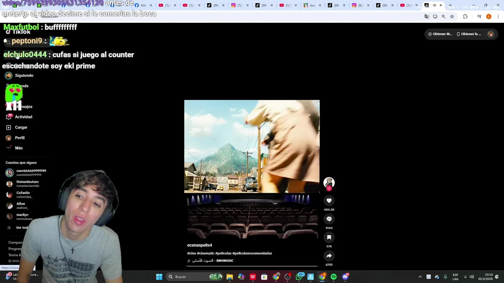The height and width of the screenshot is (283, 504).
Task: Open the Cargar upload page
Action: (21, 127)
